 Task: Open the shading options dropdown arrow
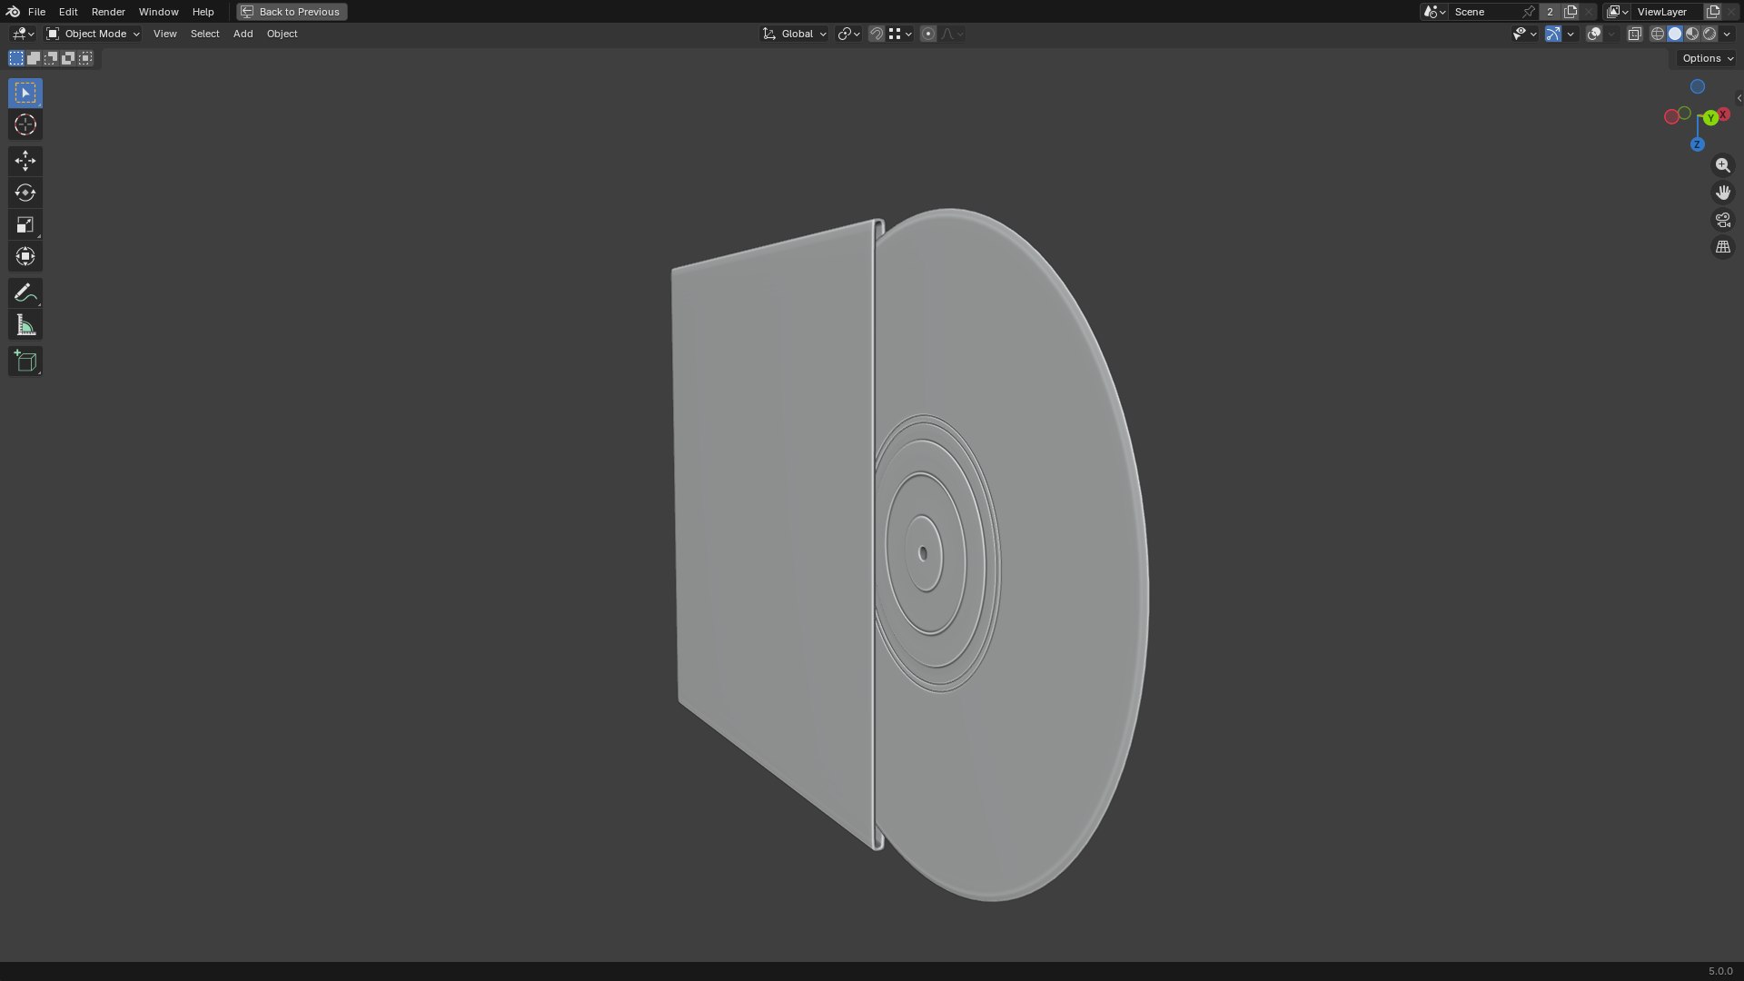tap(1727, 34)
